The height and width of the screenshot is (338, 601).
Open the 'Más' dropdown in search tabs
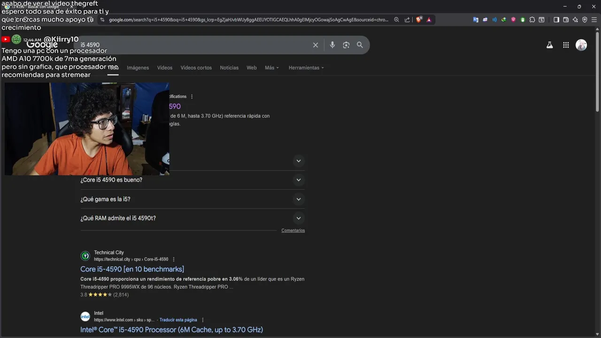coord(272,68)
